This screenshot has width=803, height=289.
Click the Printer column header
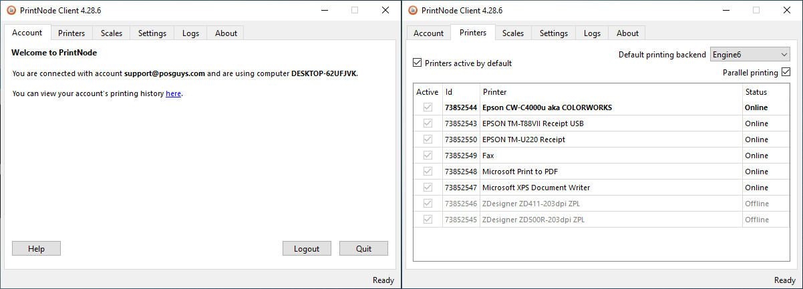click(x=494, y=92)
